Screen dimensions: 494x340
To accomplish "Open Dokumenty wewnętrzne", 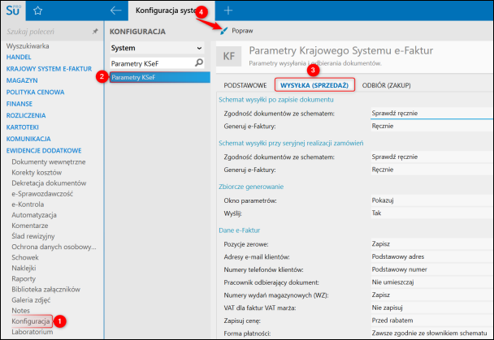I will 49,162.
